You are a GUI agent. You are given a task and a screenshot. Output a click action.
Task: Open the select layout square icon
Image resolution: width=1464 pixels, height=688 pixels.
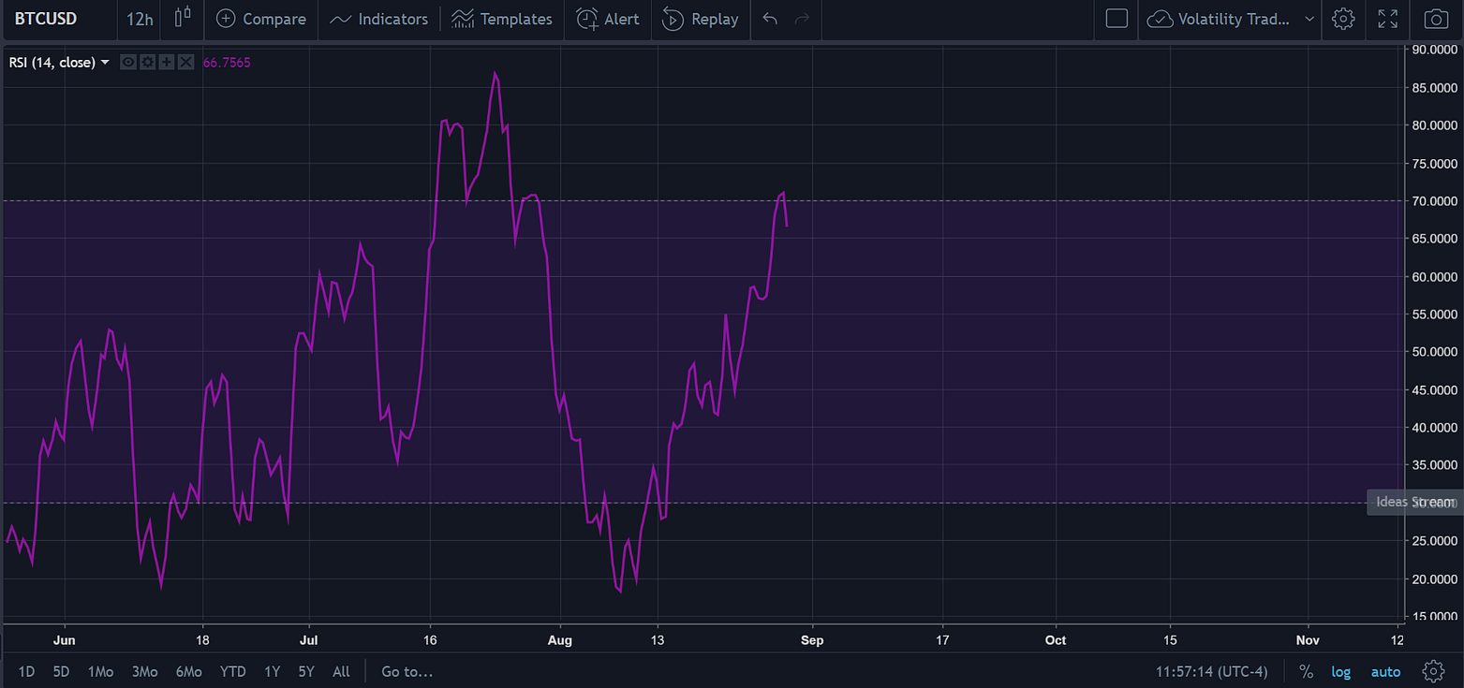pyautogui.click(x=1116, y=19)
